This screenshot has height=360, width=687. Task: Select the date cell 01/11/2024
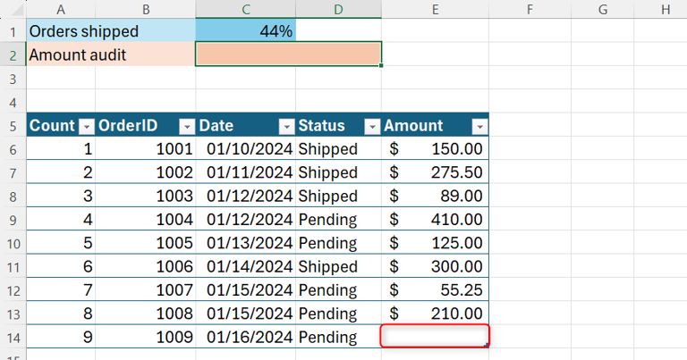(246, 172)
